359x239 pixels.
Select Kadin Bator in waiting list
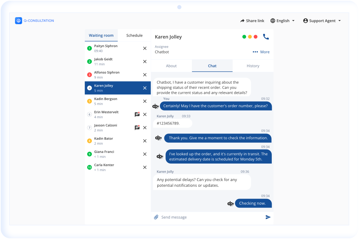[x=118, y=141]
